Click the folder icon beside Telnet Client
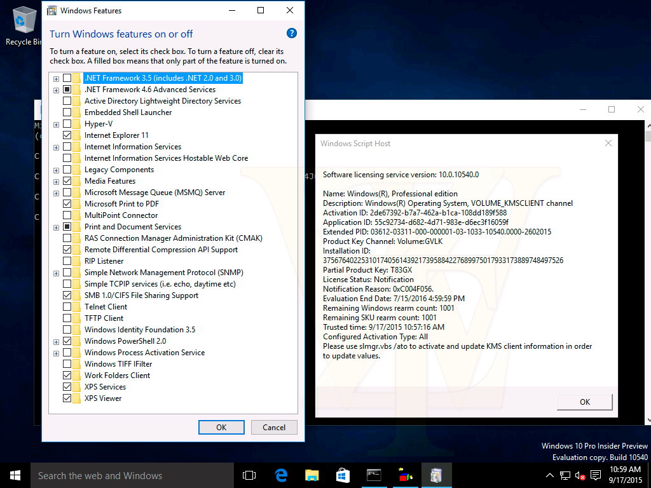Viewport: 651px width, 488px height. (x=77, y=307)
